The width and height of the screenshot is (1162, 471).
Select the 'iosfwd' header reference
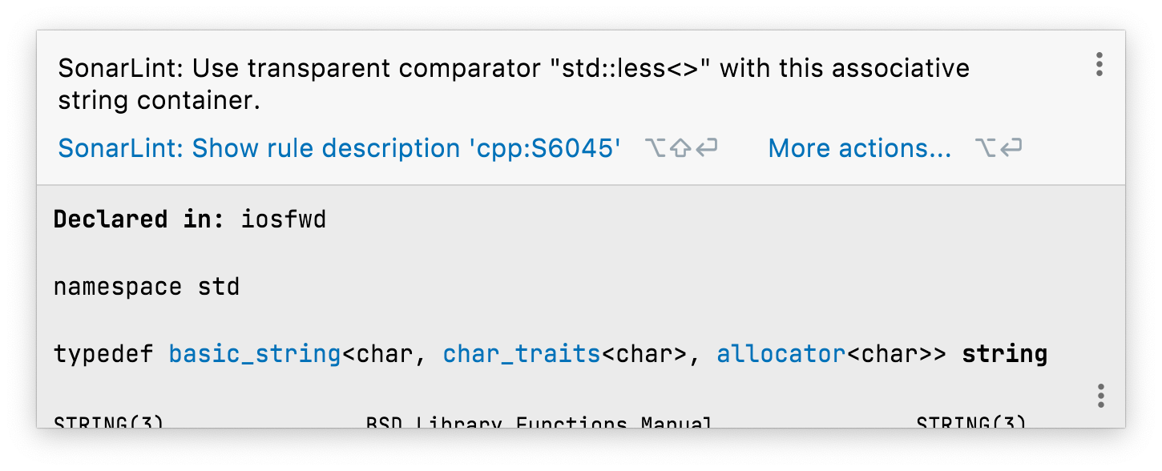283,219
